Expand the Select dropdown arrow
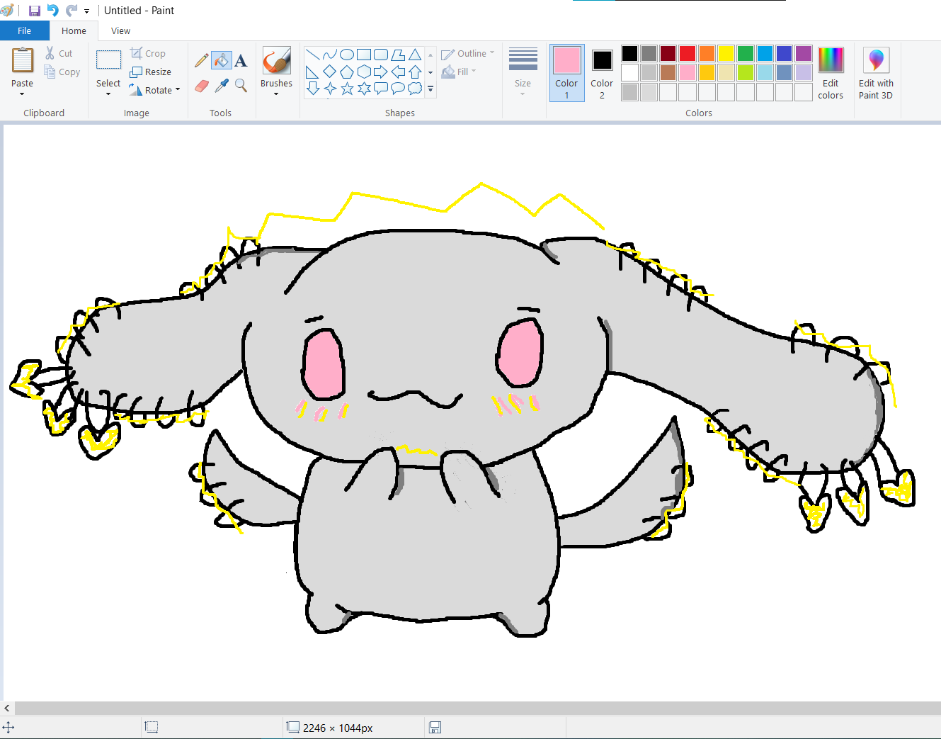941x739 pixels. [108, 94]
